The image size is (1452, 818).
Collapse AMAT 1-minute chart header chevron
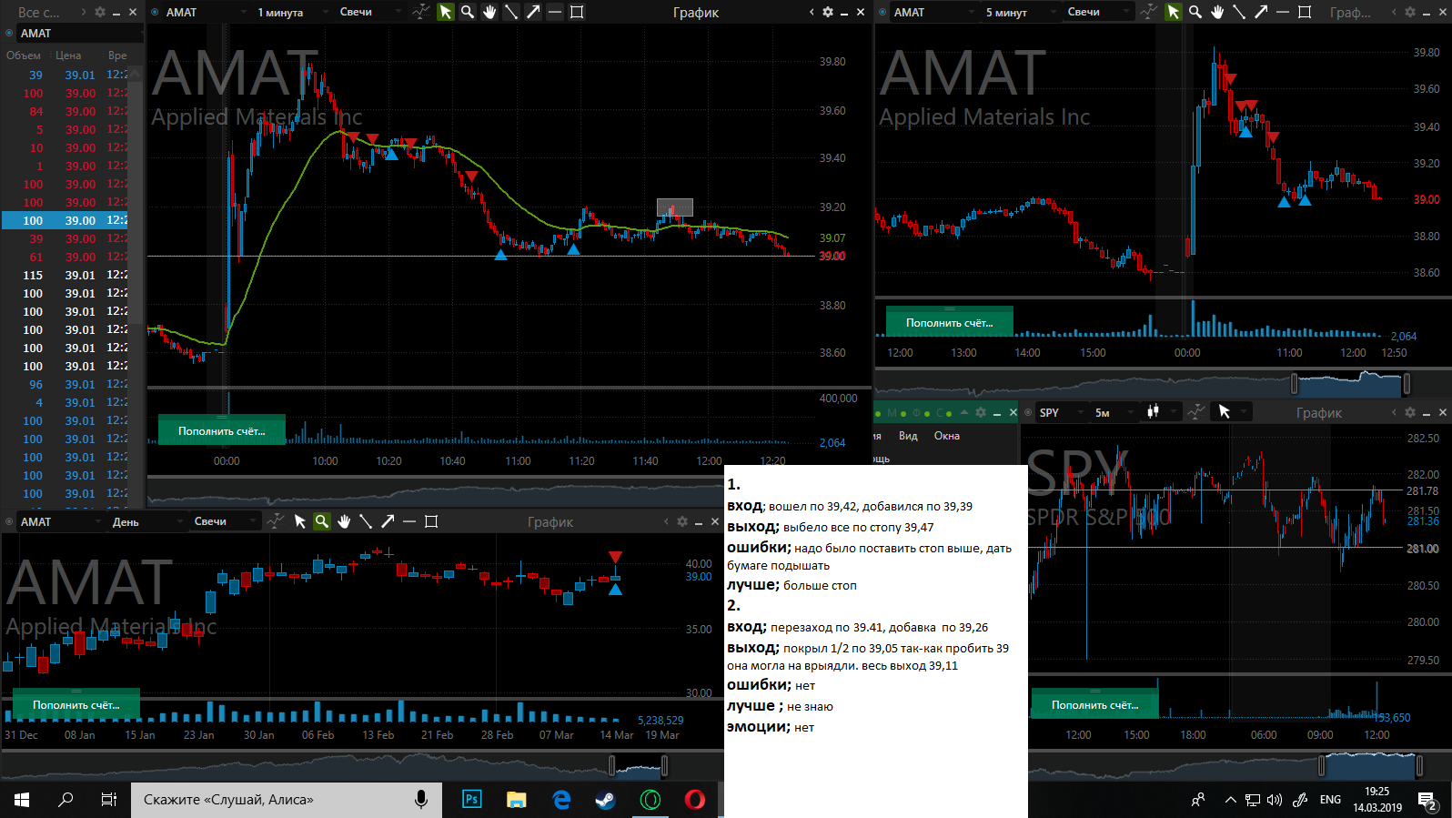812,12
